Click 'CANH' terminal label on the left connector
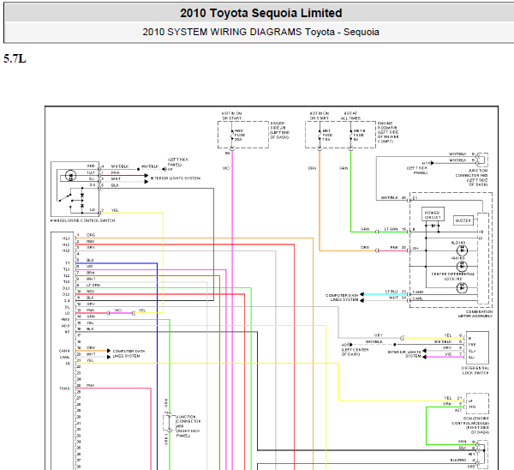Viewport: 514px width, 470px height. coord(64,351)
